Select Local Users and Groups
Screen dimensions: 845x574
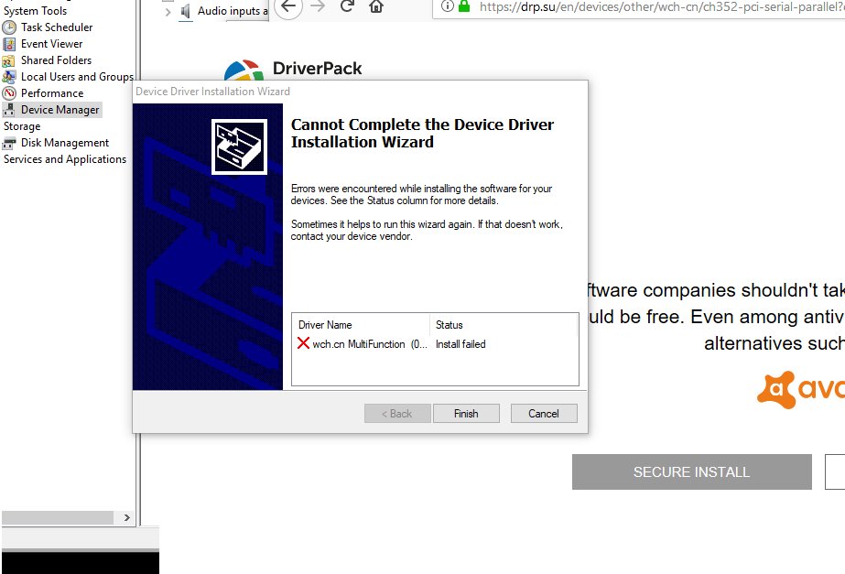77,77
